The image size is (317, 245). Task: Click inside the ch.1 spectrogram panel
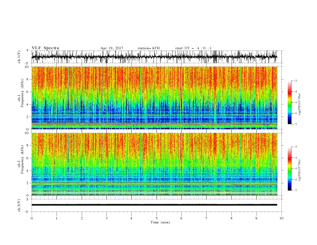point(154,98)
